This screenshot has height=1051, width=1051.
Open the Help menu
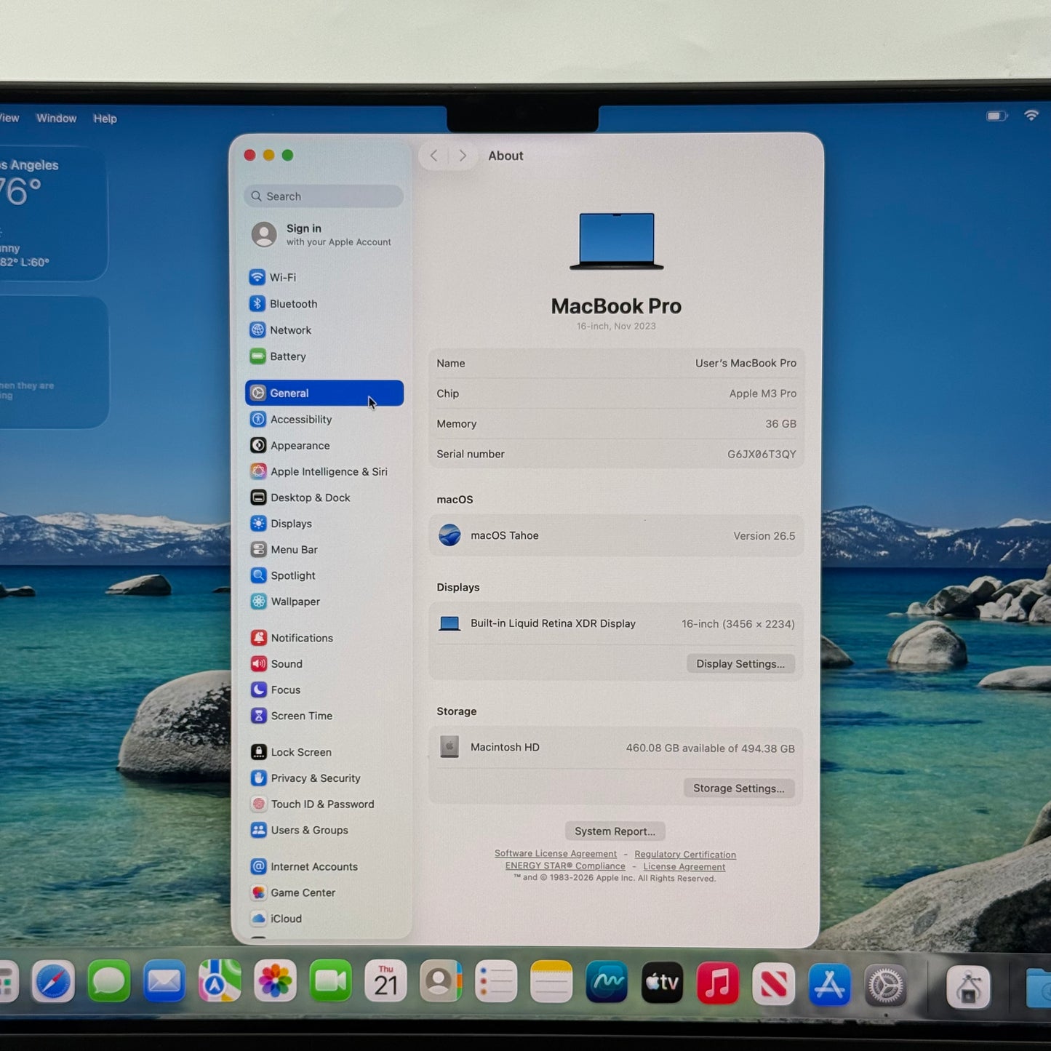pyautogui.click(x=105, y=119)
